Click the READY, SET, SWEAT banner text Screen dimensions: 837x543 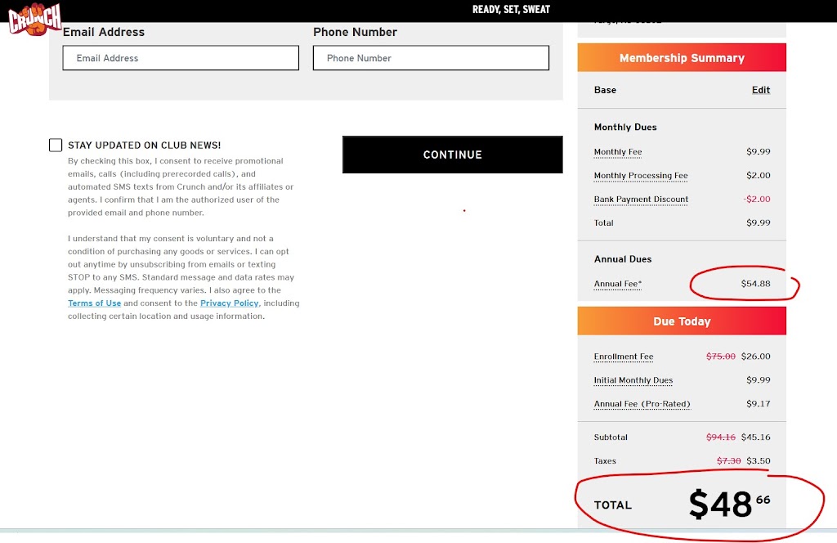pyautogui.click(x=511, y=9)
